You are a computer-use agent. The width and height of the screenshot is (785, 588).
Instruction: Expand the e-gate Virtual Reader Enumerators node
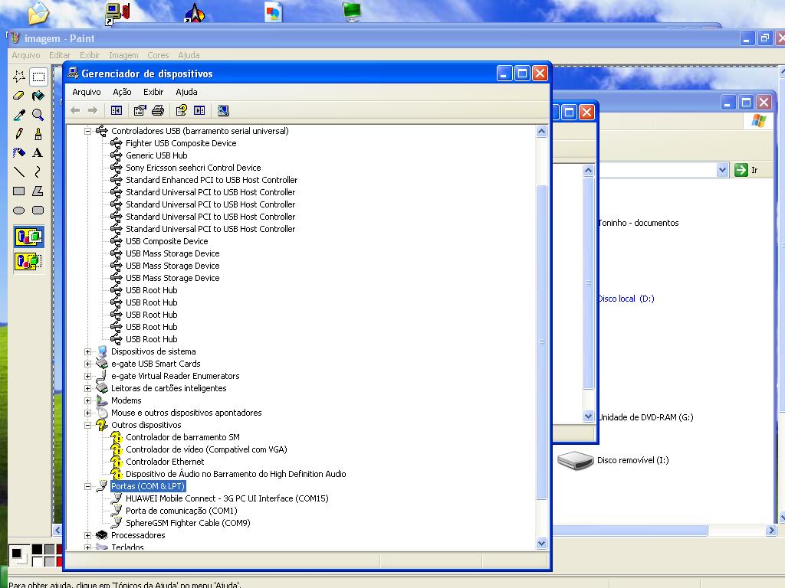click(x=87, y=376)
